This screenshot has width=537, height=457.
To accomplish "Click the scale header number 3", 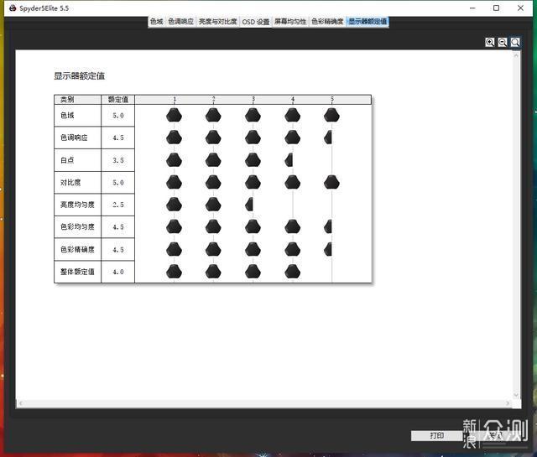I will 253,99.
